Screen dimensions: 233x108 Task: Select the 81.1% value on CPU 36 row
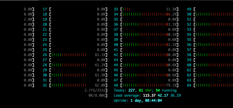coord(171,24)
